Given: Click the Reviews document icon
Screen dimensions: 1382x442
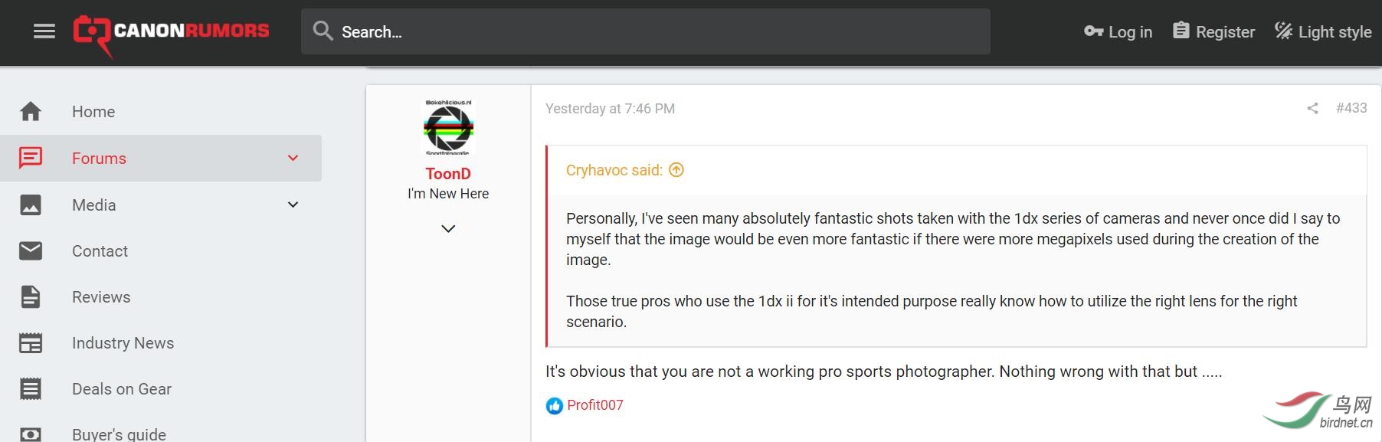Looking at the screenshot, I should pos(31,297).
